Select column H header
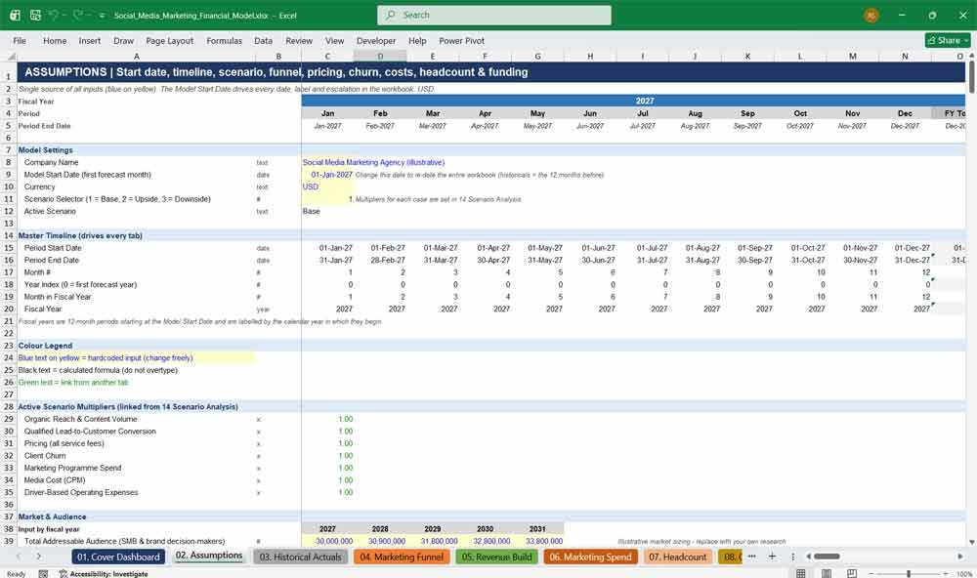 (590, 56)
